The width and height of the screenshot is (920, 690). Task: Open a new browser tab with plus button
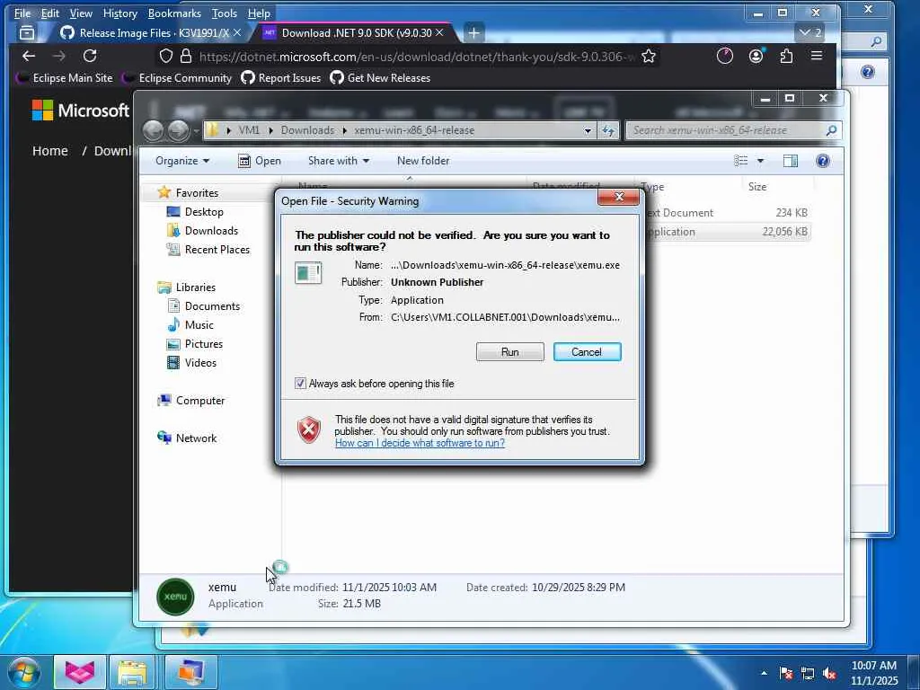473,33
